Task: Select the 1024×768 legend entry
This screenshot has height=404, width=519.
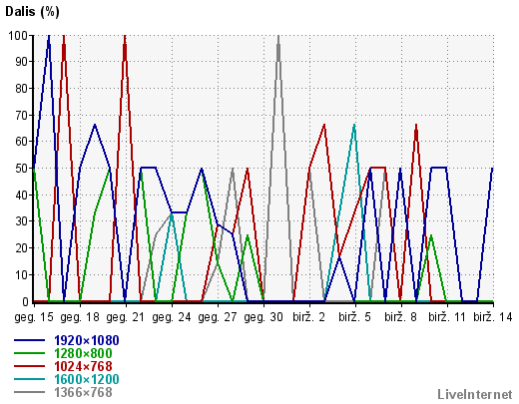Action: pos(83,366)
